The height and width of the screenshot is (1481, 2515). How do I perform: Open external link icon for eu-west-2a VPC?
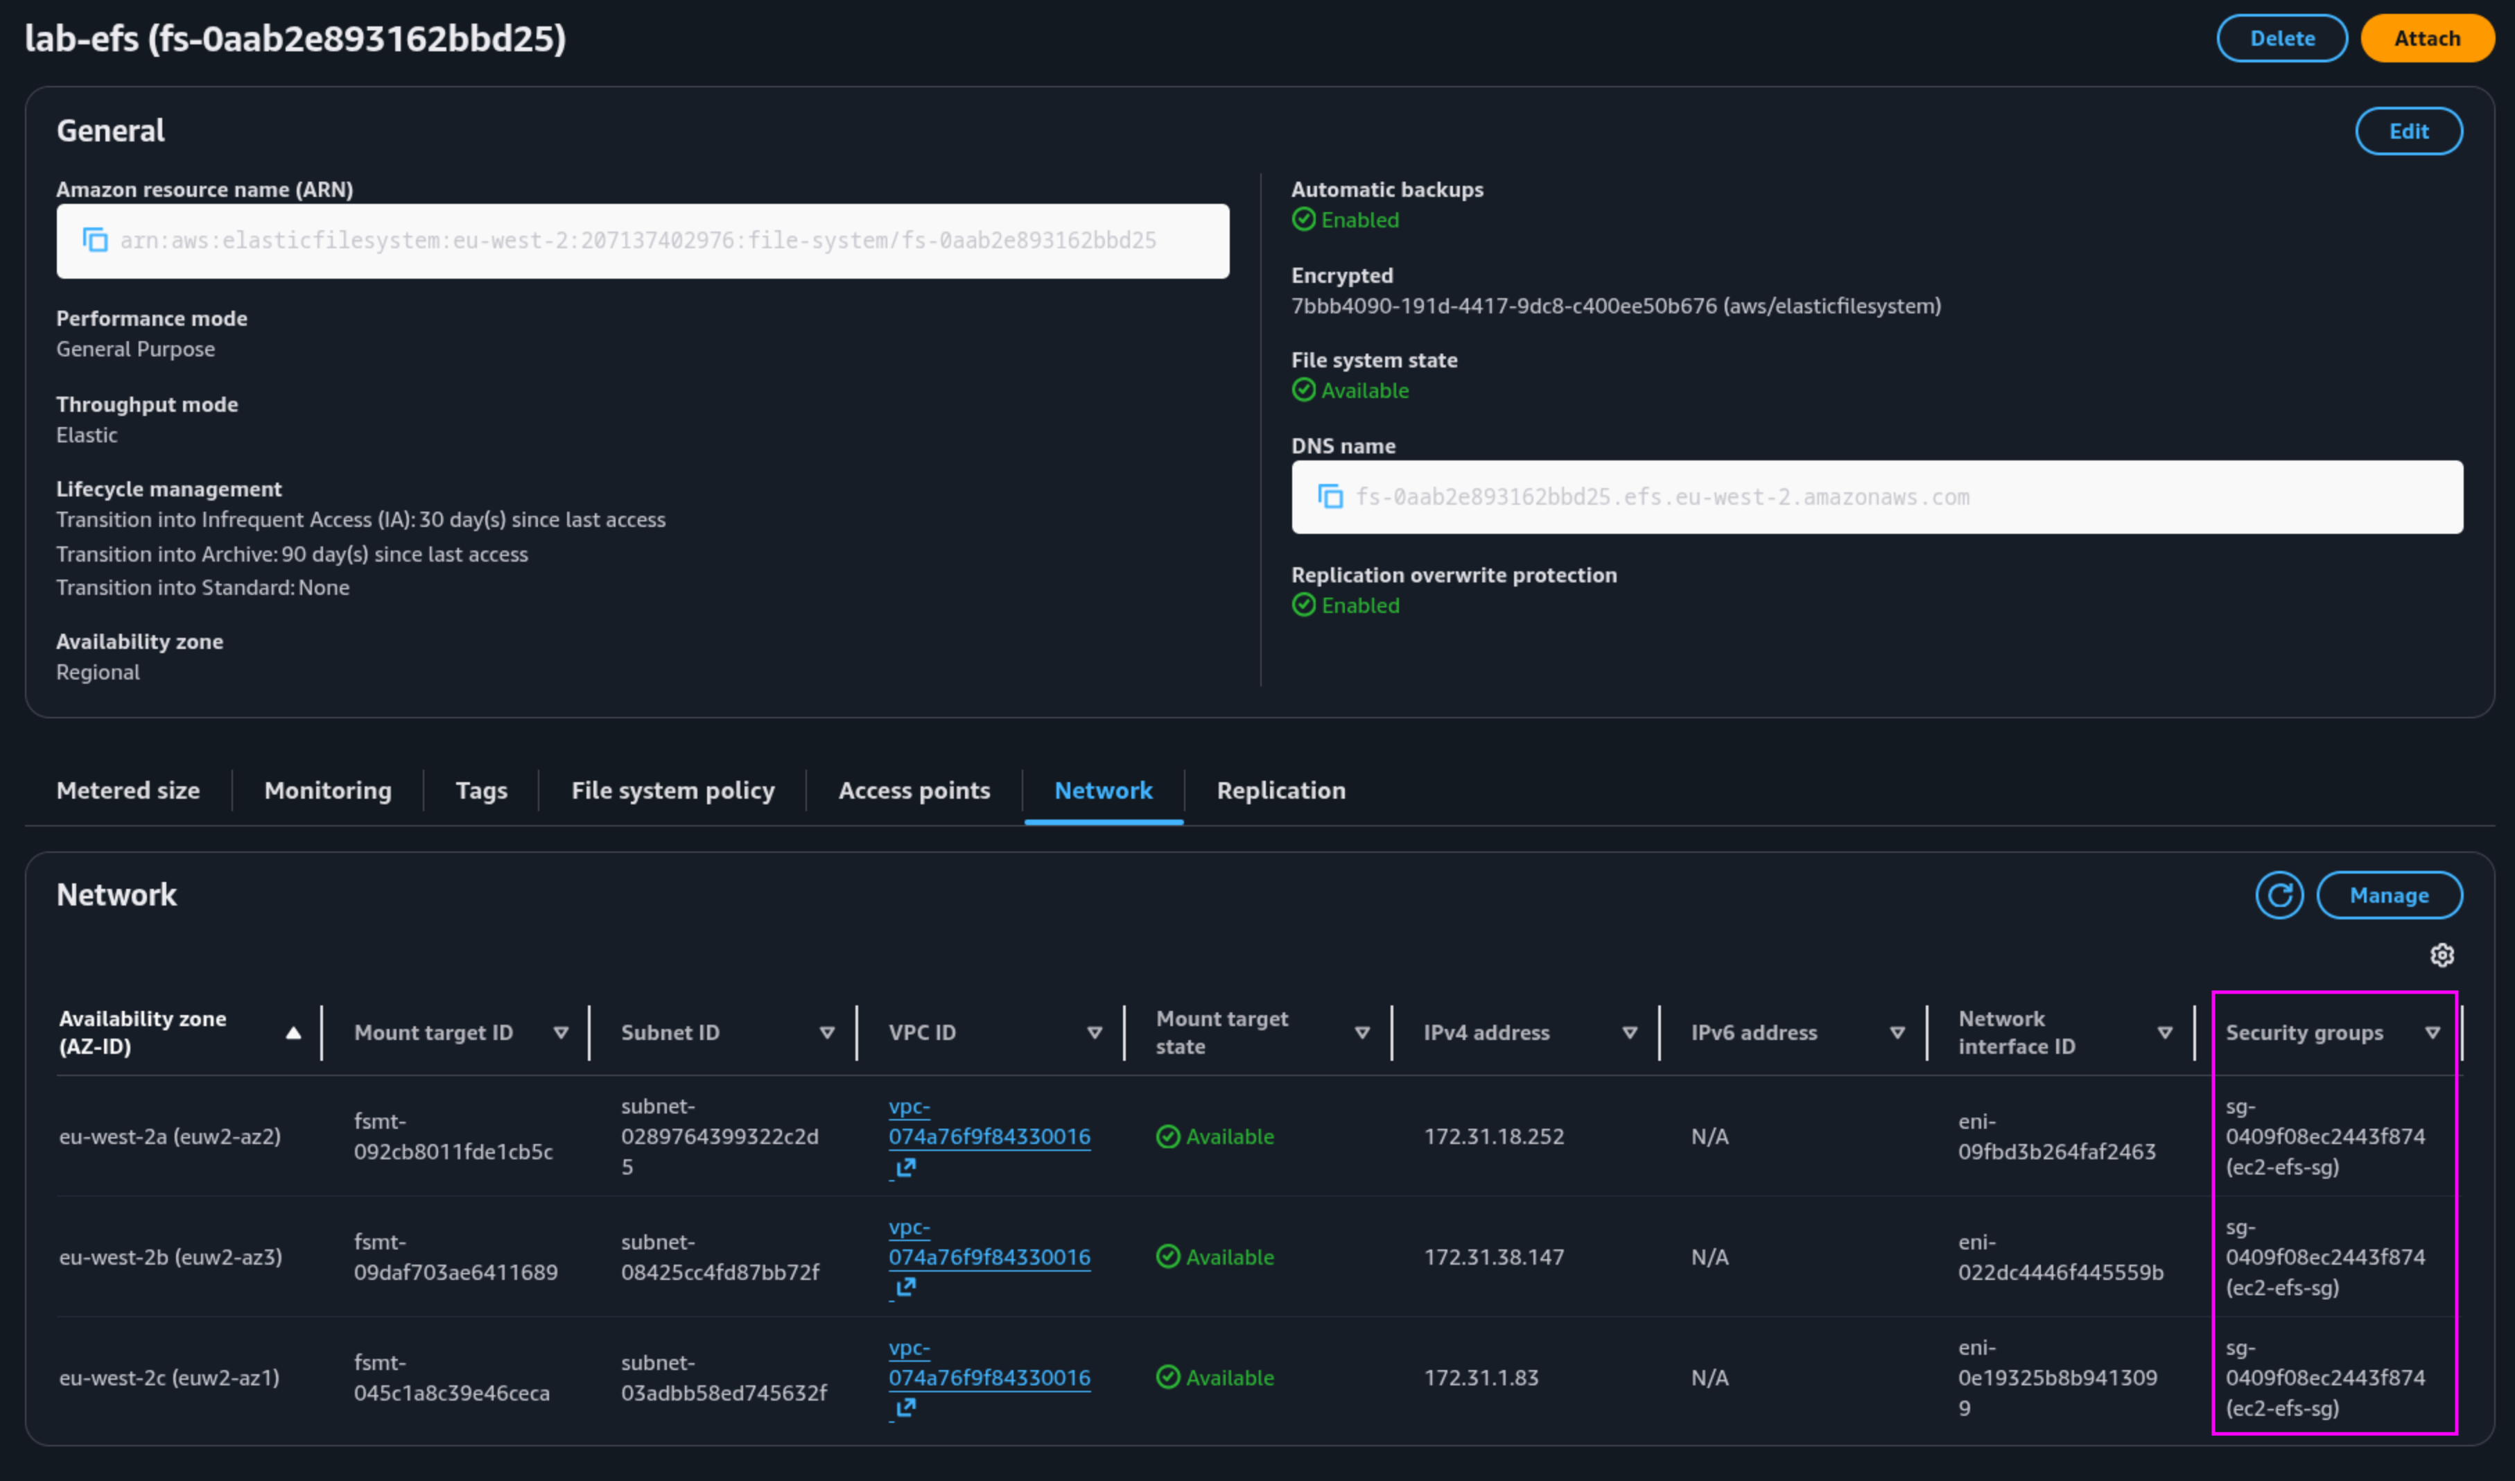click(905, 1167)
